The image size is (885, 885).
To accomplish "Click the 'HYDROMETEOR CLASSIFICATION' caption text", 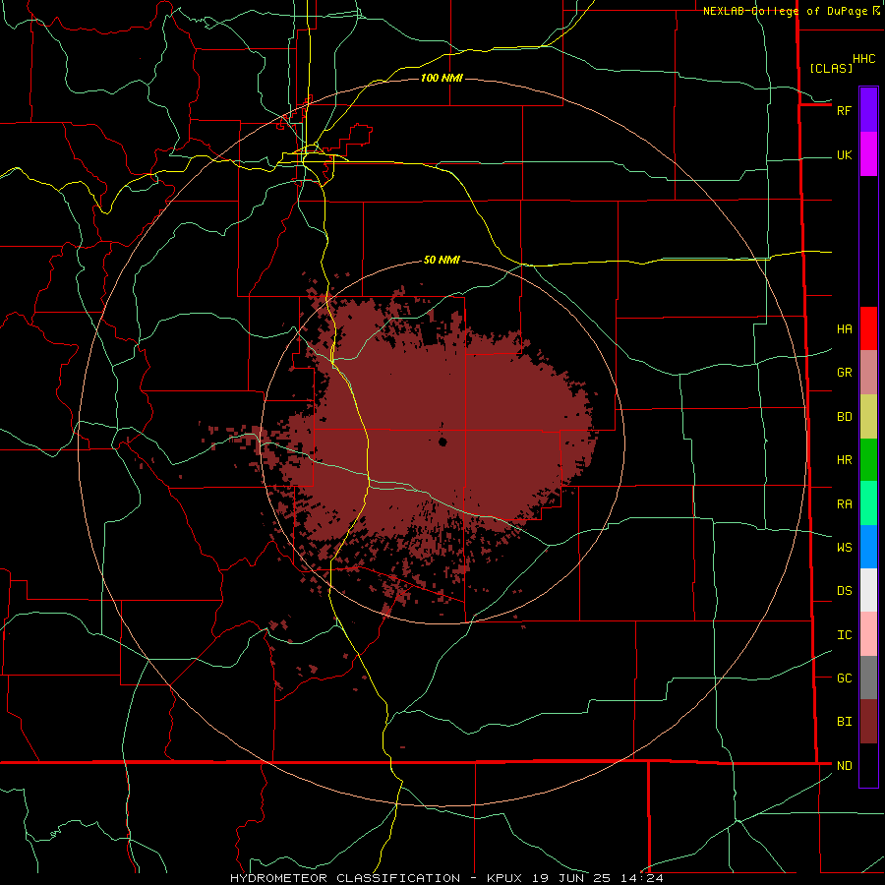I will [x=346, y=878].
